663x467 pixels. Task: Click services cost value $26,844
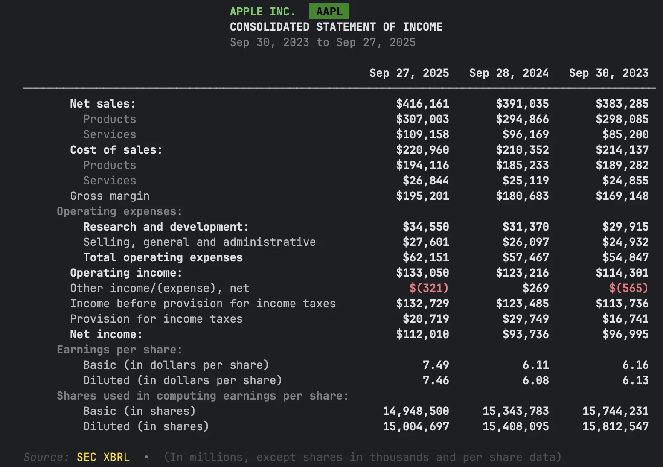pos(426,181)
